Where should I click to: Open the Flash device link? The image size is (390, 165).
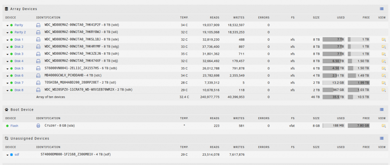14,126
